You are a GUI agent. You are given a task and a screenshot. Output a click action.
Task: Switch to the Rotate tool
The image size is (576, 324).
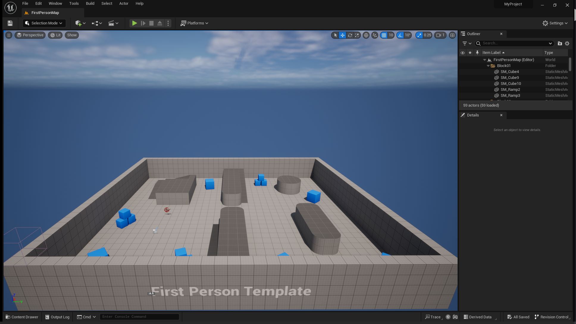(x=350, y=35)
